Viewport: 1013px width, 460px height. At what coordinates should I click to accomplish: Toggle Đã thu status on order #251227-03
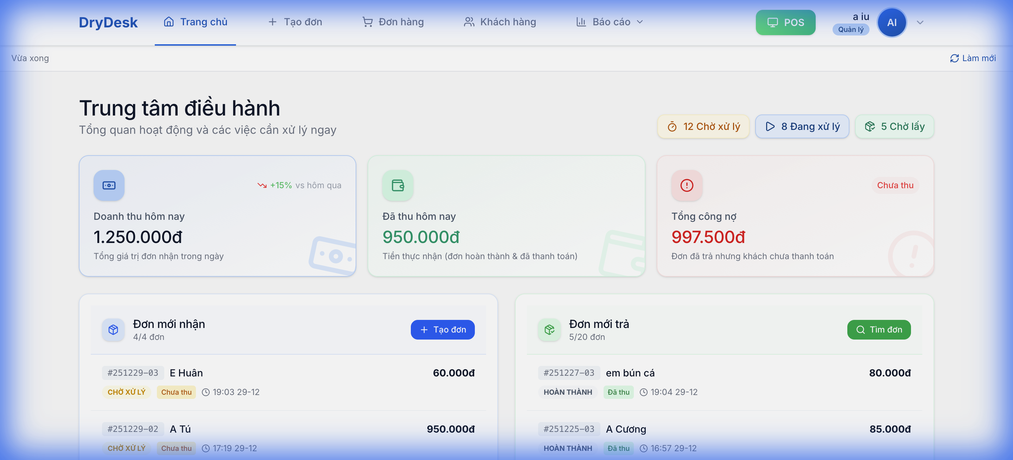(x=618, y=392)
